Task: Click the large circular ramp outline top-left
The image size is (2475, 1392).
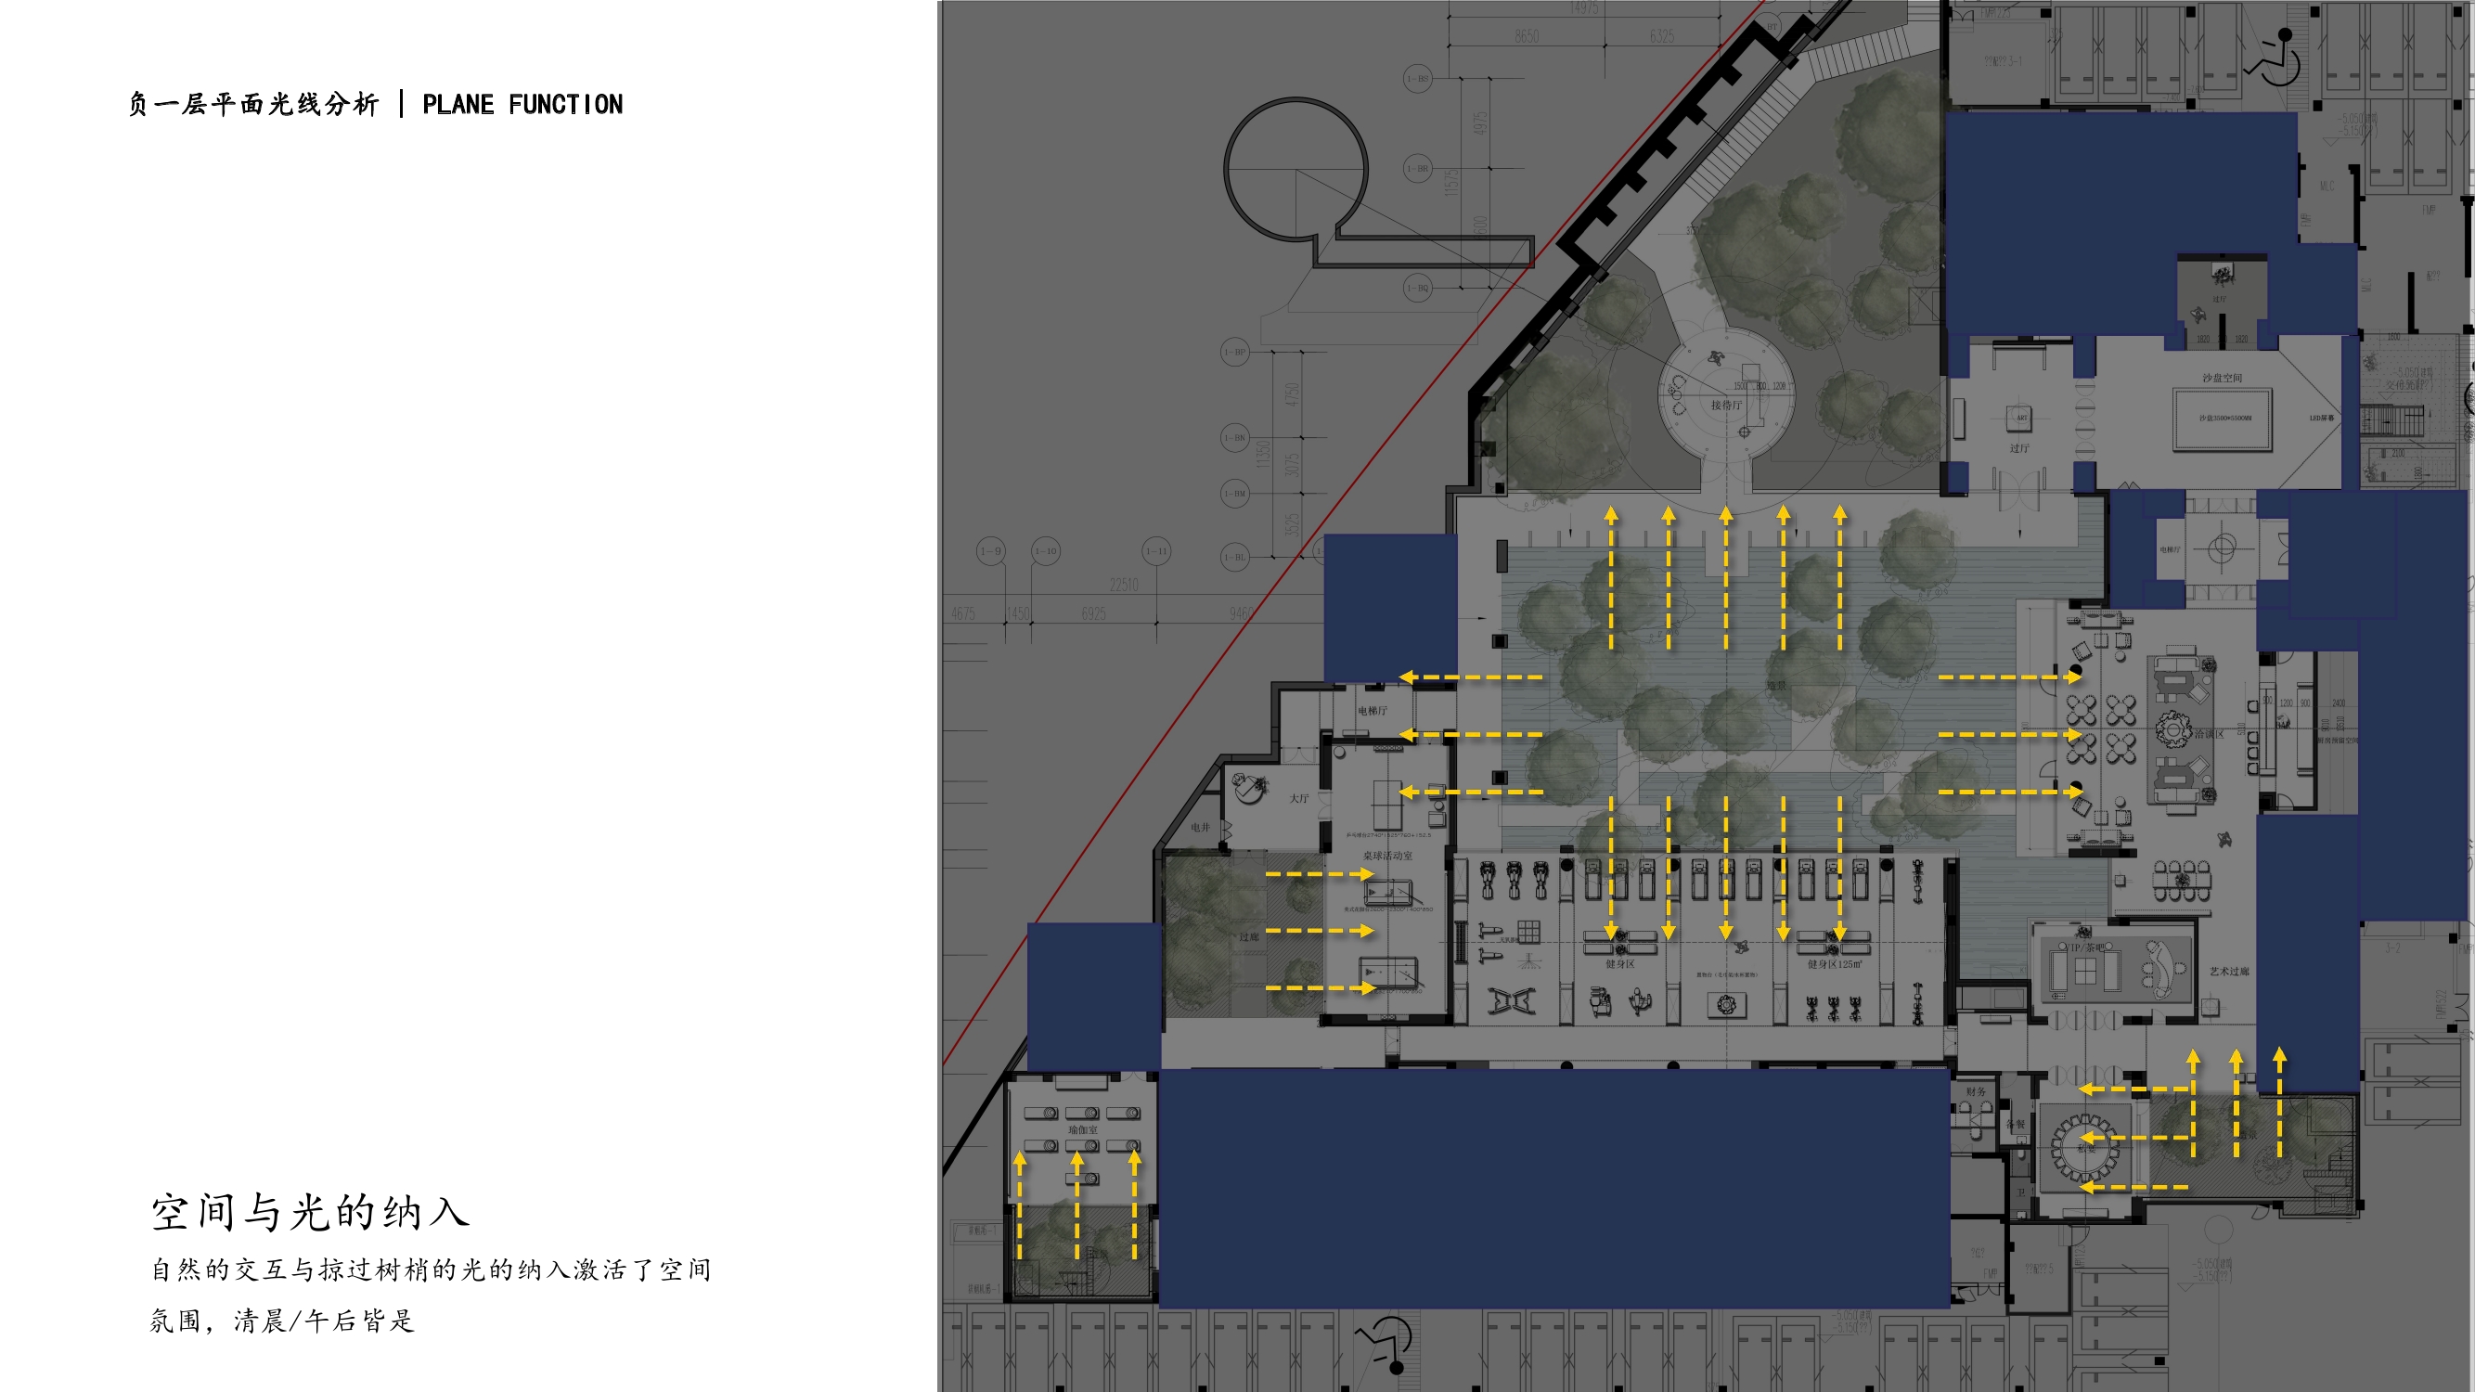Action: [x=1296, y=168]
